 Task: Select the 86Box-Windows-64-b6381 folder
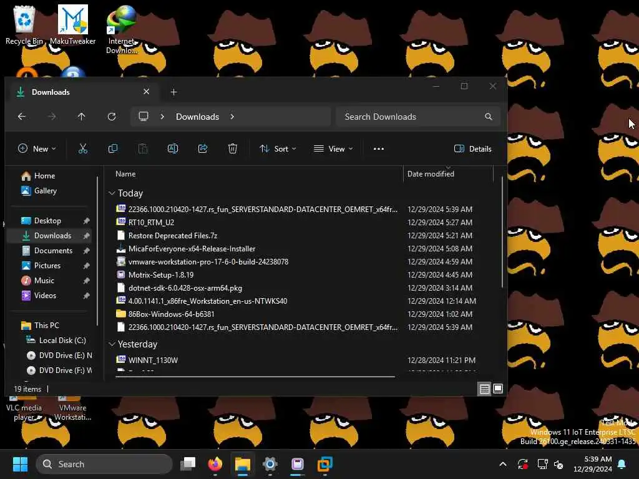click(171, 314)
